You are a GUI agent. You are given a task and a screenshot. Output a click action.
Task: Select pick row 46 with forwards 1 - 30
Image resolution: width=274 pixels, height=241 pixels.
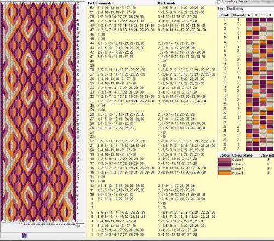point(152,35)
